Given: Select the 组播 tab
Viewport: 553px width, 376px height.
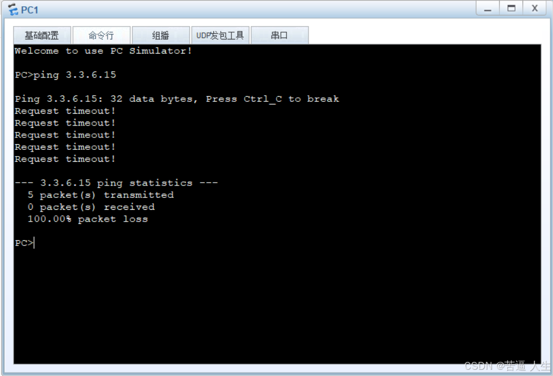Looking at the screenshot, I should coord(161,35).
